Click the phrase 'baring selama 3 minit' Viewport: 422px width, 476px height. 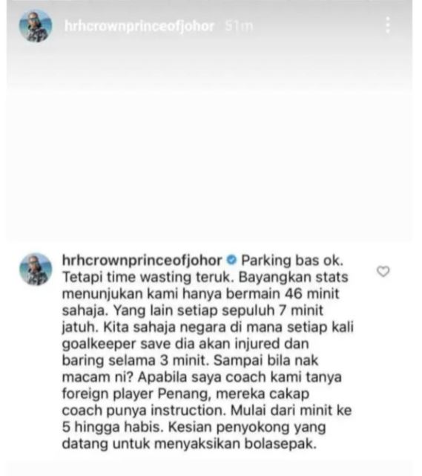tap(134, 361)
